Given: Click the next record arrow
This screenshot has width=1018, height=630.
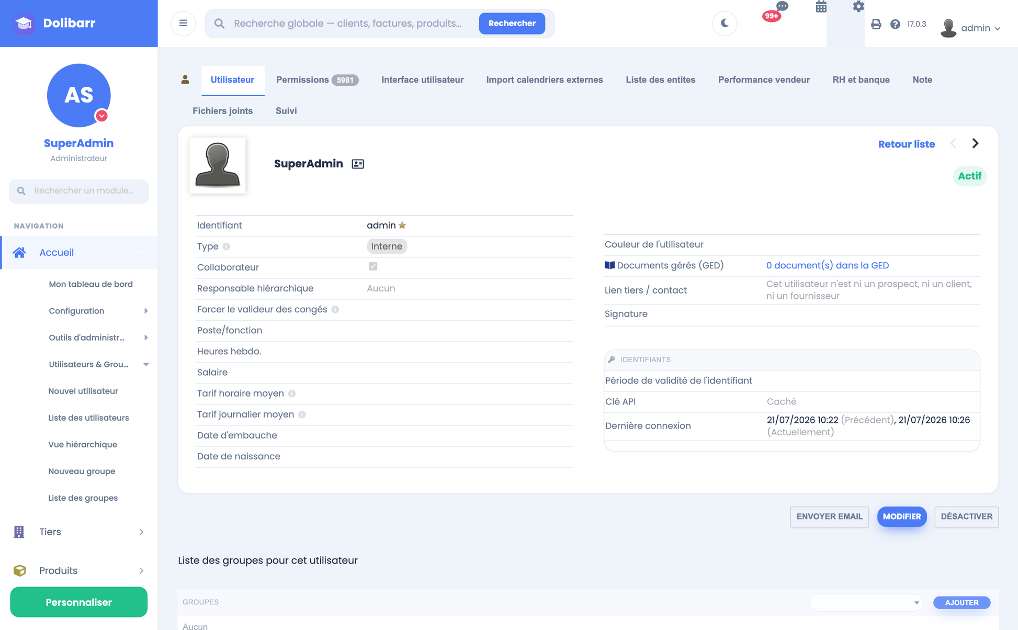Looking at the screenshot, I should [975, 143].
